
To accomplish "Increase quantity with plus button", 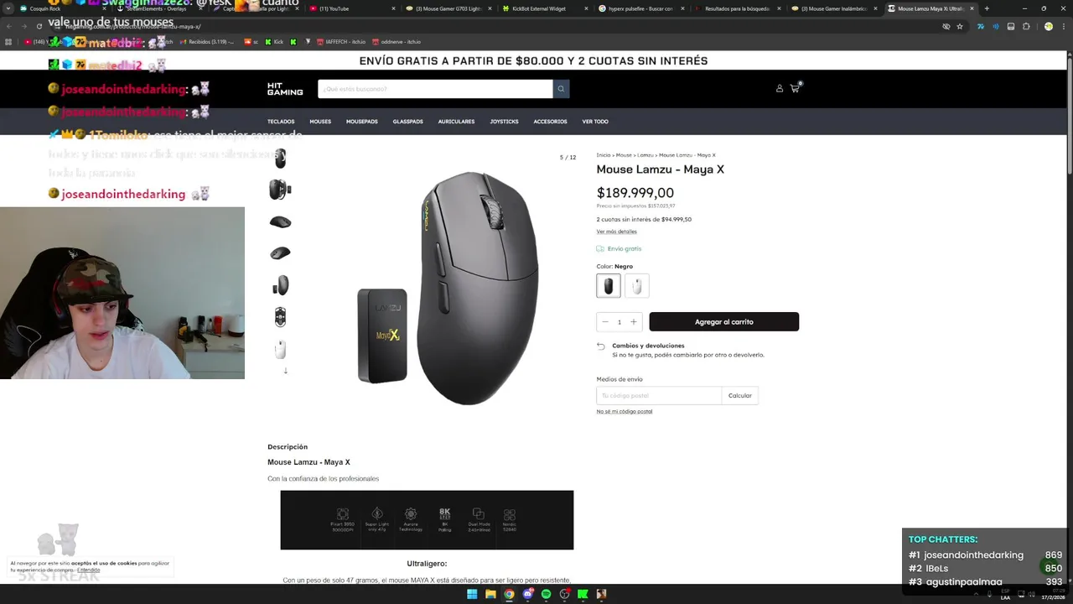I will tap(633, 322).
